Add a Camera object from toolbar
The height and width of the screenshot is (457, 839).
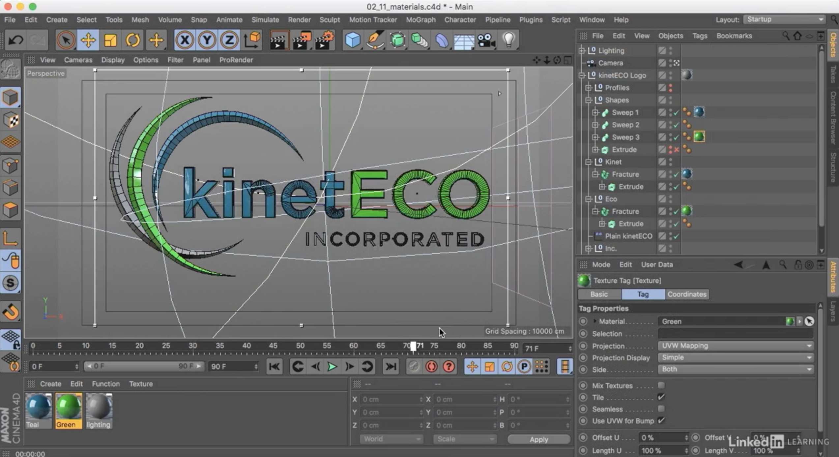[x=486, y=40]
